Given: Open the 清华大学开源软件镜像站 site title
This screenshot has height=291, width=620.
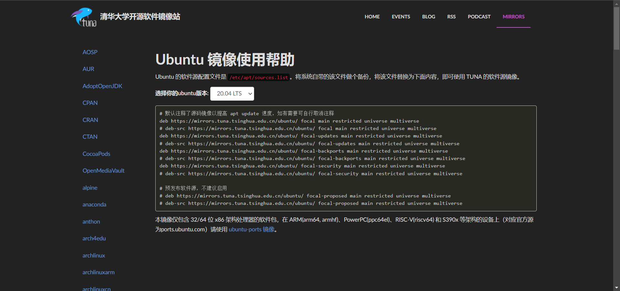Looking at the screenshot, I should pyautogui.click(x=140, y=16).
